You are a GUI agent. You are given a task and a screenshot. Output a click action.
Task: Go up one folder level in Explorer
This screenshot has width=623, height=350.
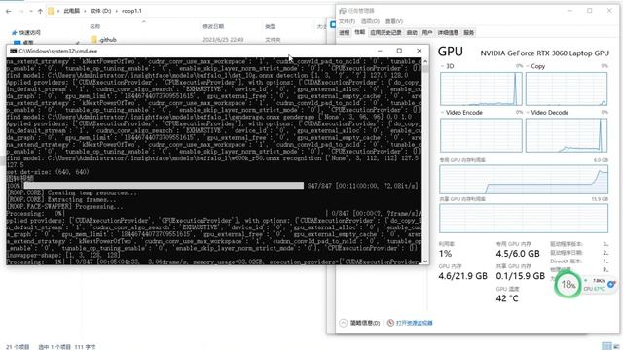40,11
